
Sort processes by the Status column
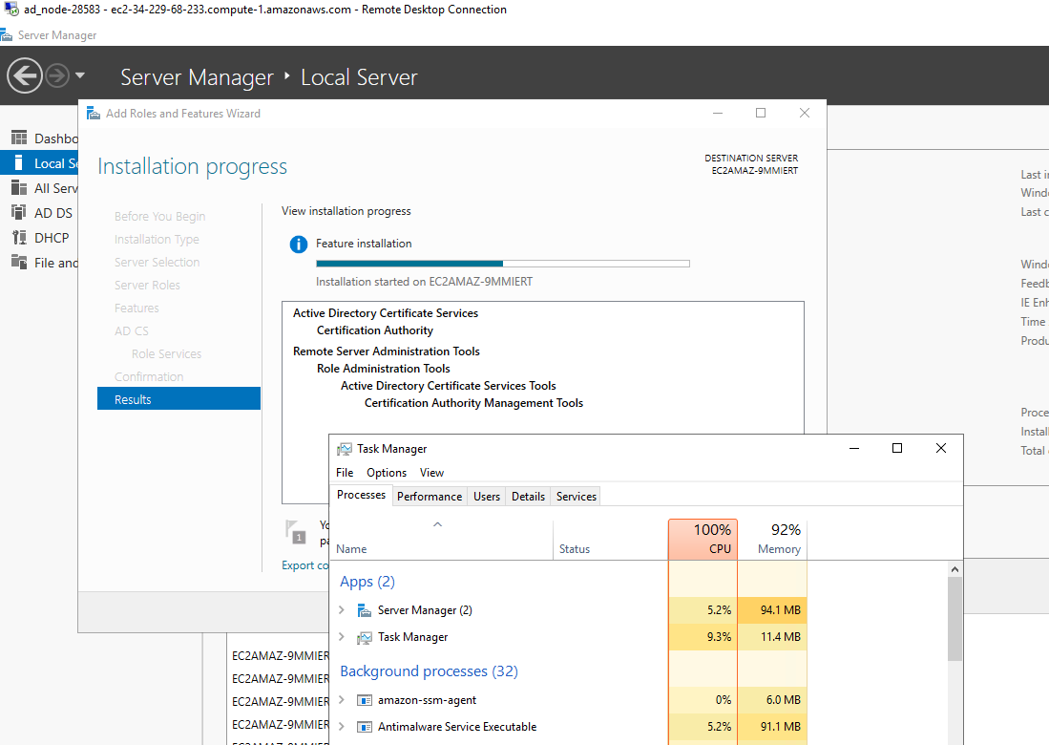pos(611,540)
